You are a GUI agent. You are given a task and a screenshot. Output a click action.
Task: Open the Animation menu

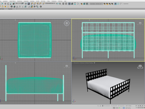(x=5, y=1)
